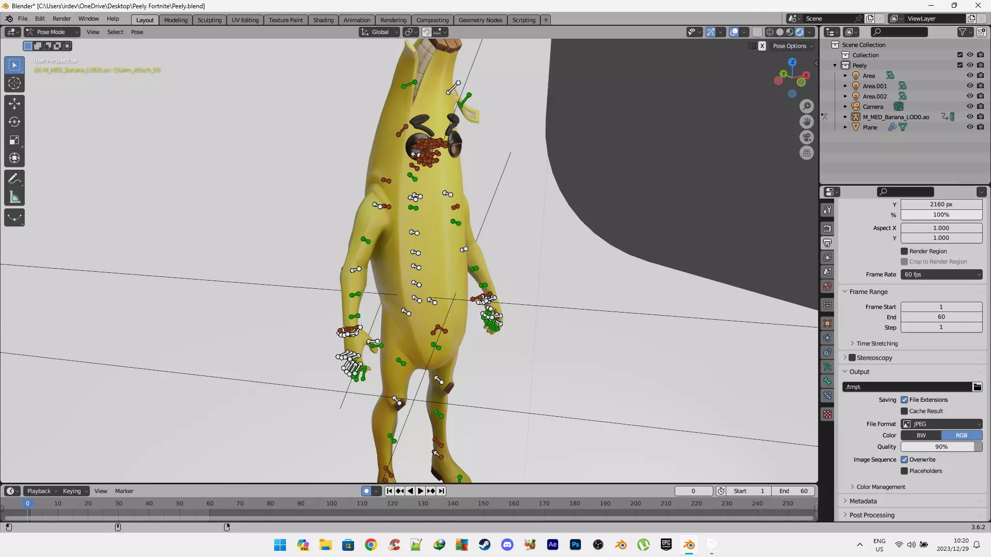Expand the Time Stretching section
The width and height of the screenshot is (991, 557).
click(x=877, y=343)
